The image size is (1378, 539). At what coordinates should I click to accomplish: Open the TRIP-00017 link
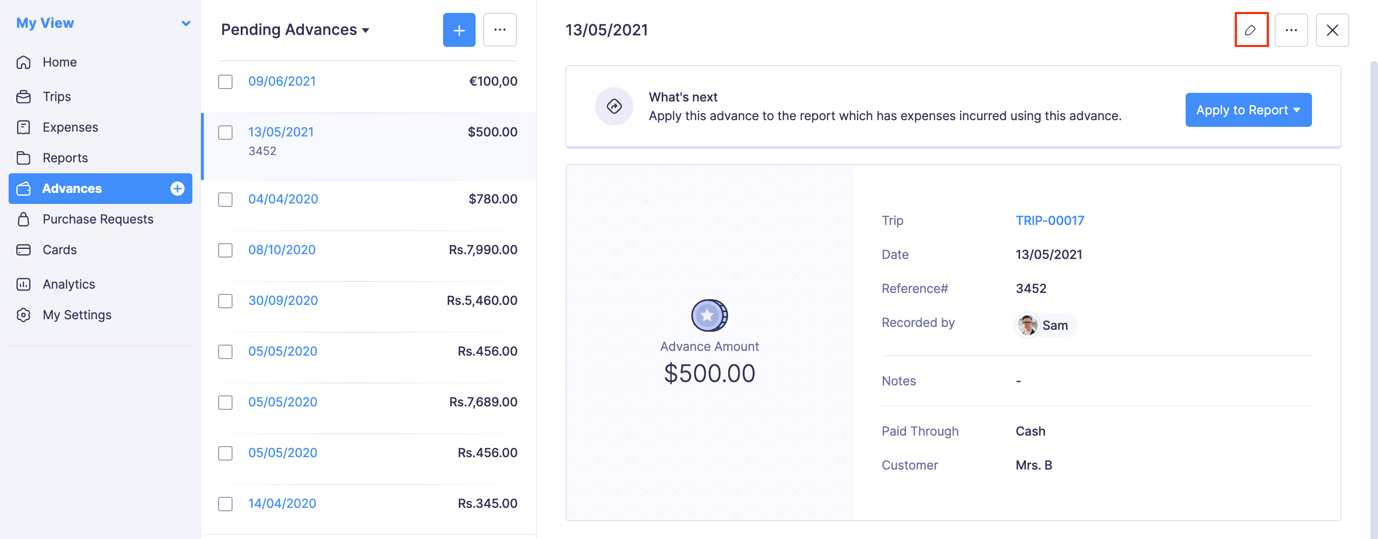[1050, 221]
